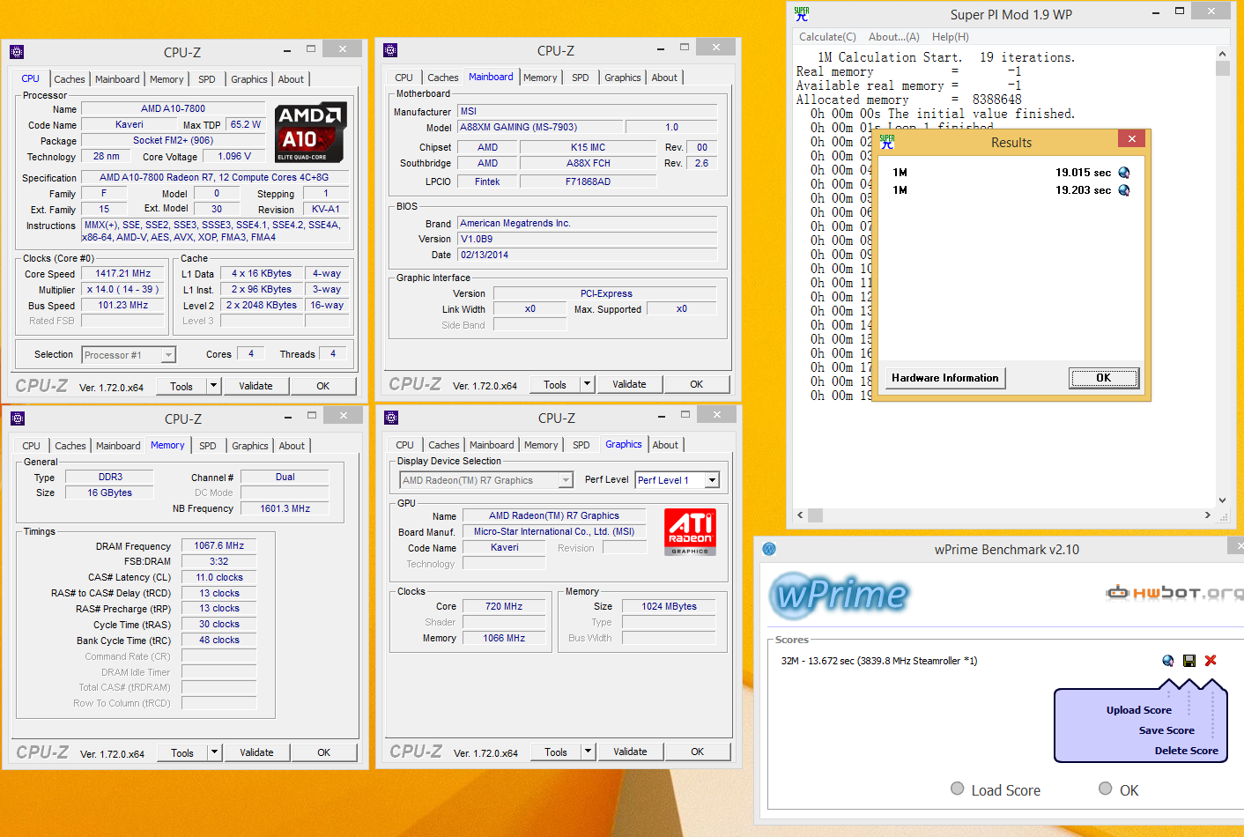Click the Super PI Mod title bar icon
Viewport: 1244px width, 837px height.
[x=802, y=14]
